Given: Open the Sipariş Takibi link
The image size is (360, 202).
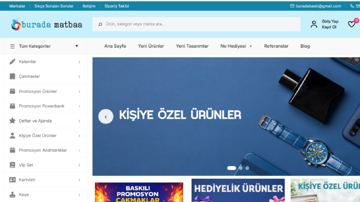Looking at the screenshot, I should point(117,6).
